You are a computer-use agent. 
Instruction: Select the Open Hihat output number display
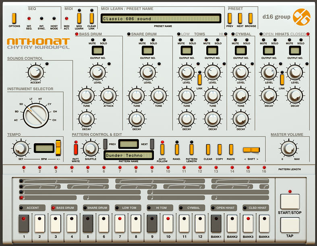pyautogui.click(x=269, y=51)
